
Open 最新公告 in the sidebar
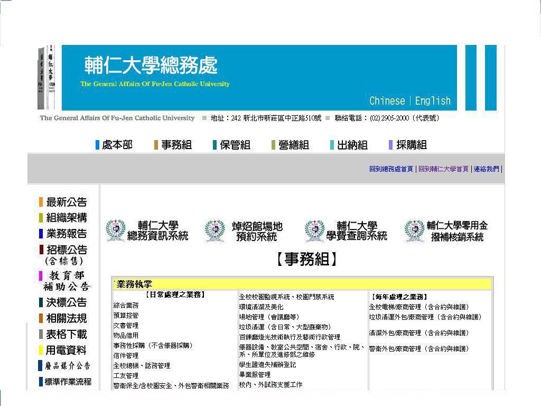63,202
